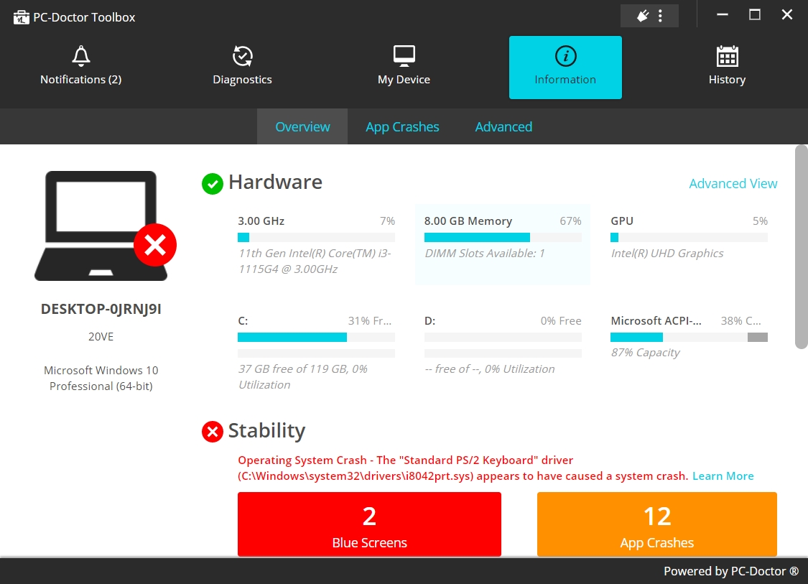
Task: Click the green Hardware status checkmark
Action: pos(213,183)
